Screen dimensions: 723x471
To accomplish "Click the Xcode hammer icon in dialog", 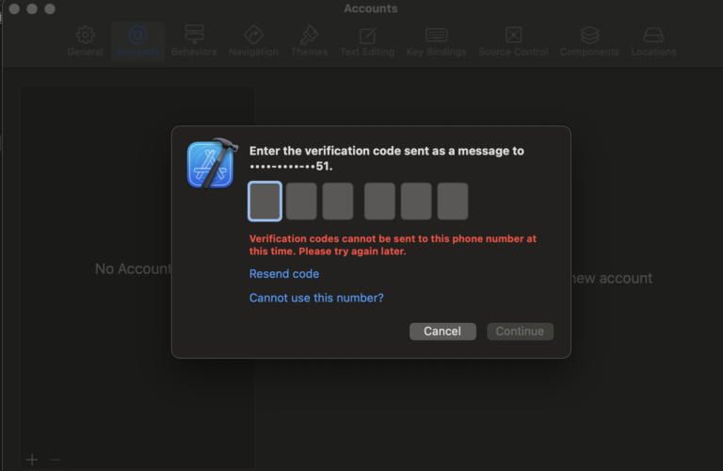I will (x=212, y=163).
